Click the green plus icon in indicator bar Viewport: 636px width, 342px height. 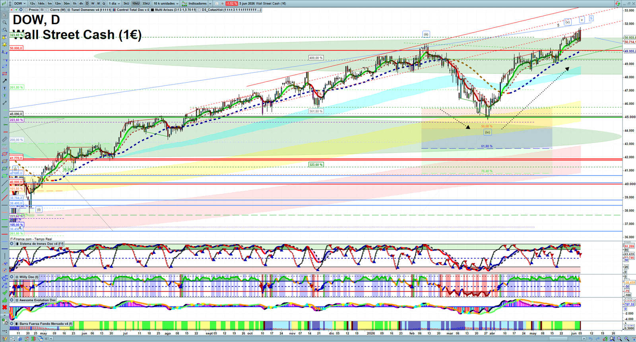tap(16, 10)
